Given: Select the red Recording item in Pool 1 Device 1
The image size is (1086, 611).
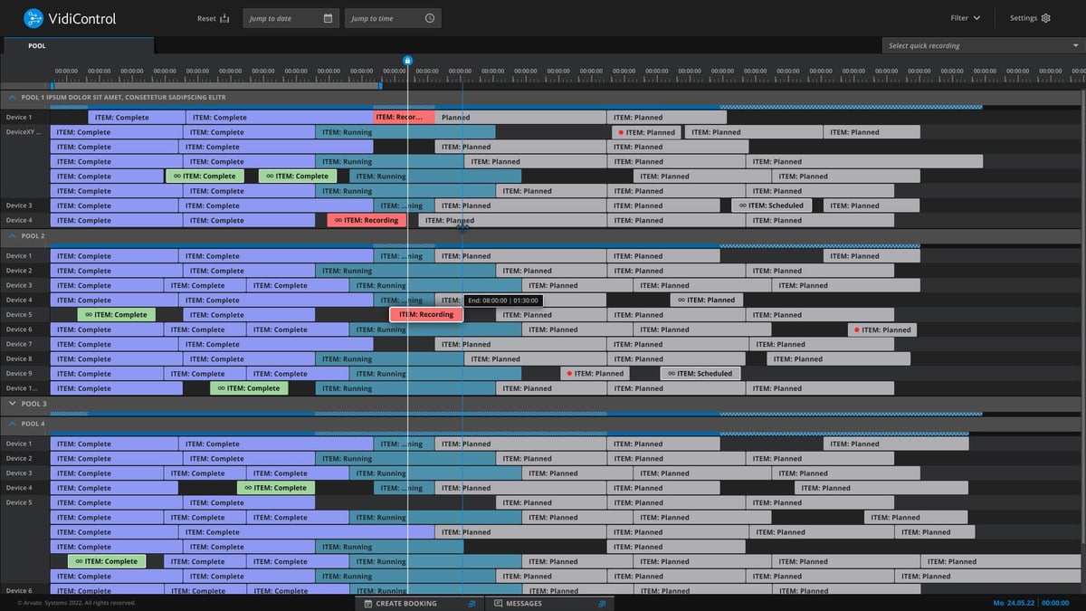Looking at the screenshot, I should click(x=404, y=117).
